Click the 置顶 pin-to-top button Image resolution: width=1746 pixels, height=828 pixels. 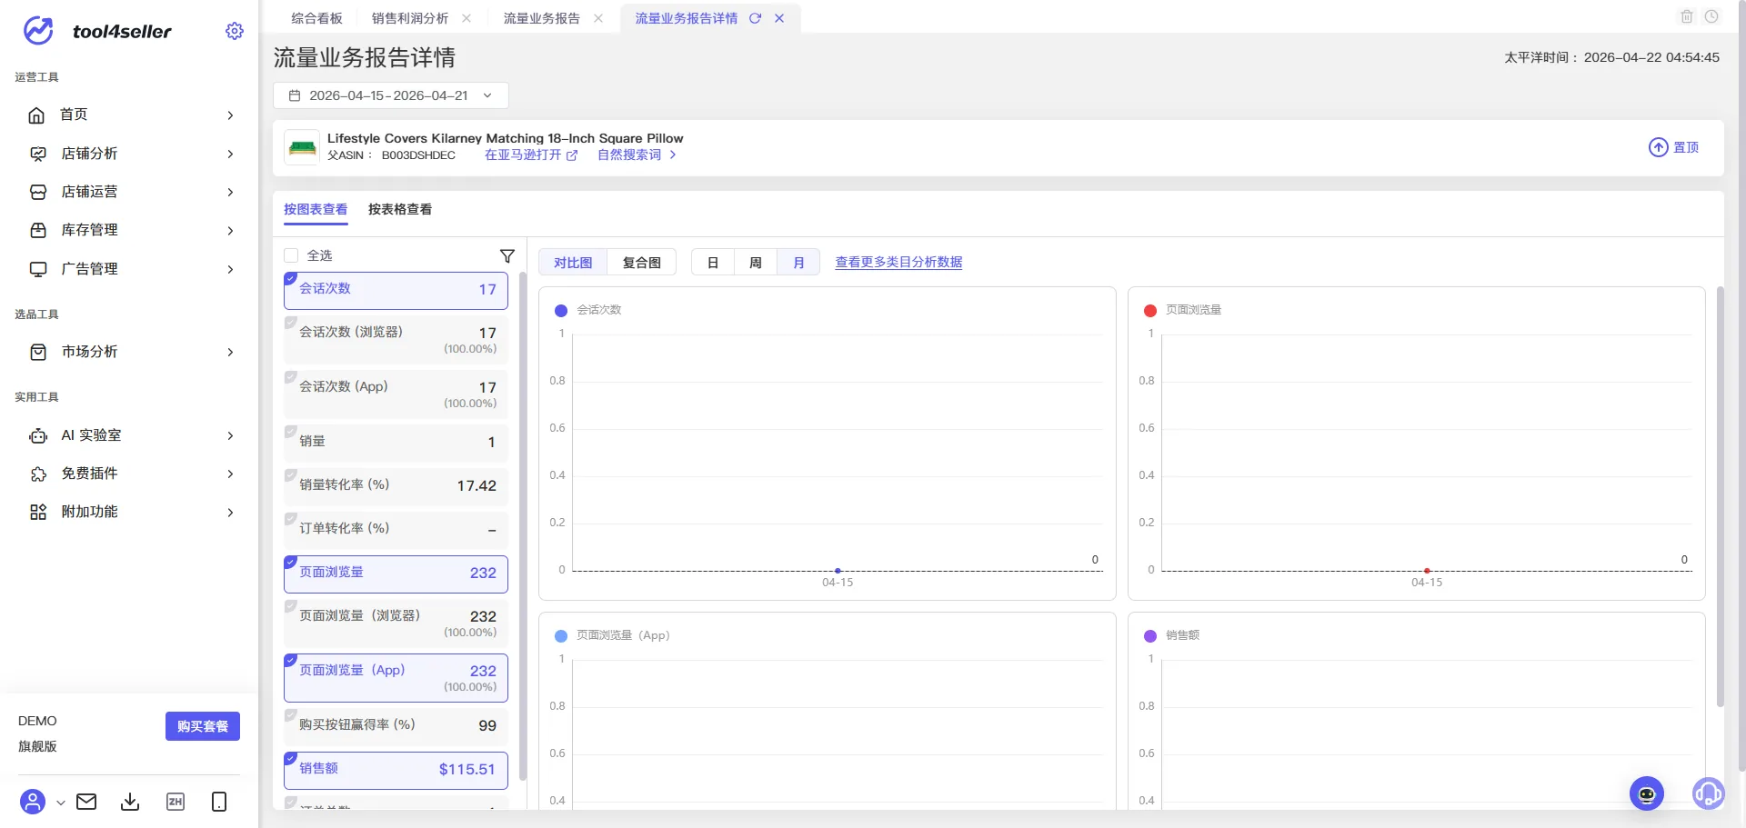click(x=1673, y=147)
